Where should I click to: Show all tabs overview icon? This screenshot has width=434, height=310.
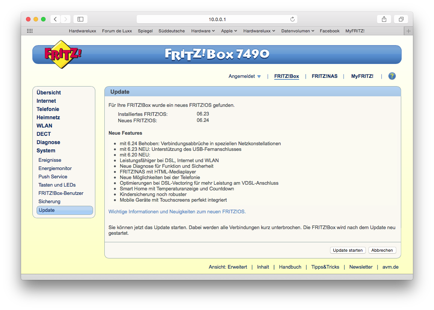point(401,19)
